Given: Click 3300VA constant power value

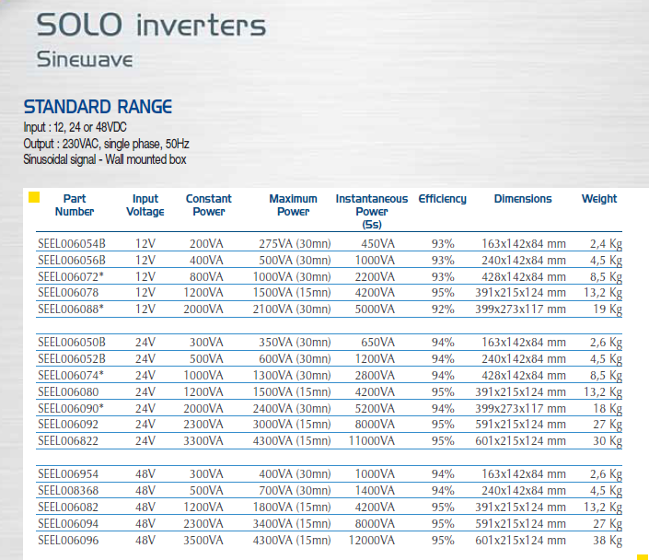Looking at the screenshot, I should 203,440.
